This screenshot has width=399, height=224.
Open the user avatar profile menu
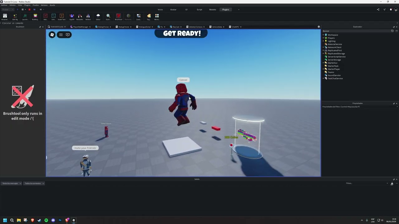click(x=396, y=10)
